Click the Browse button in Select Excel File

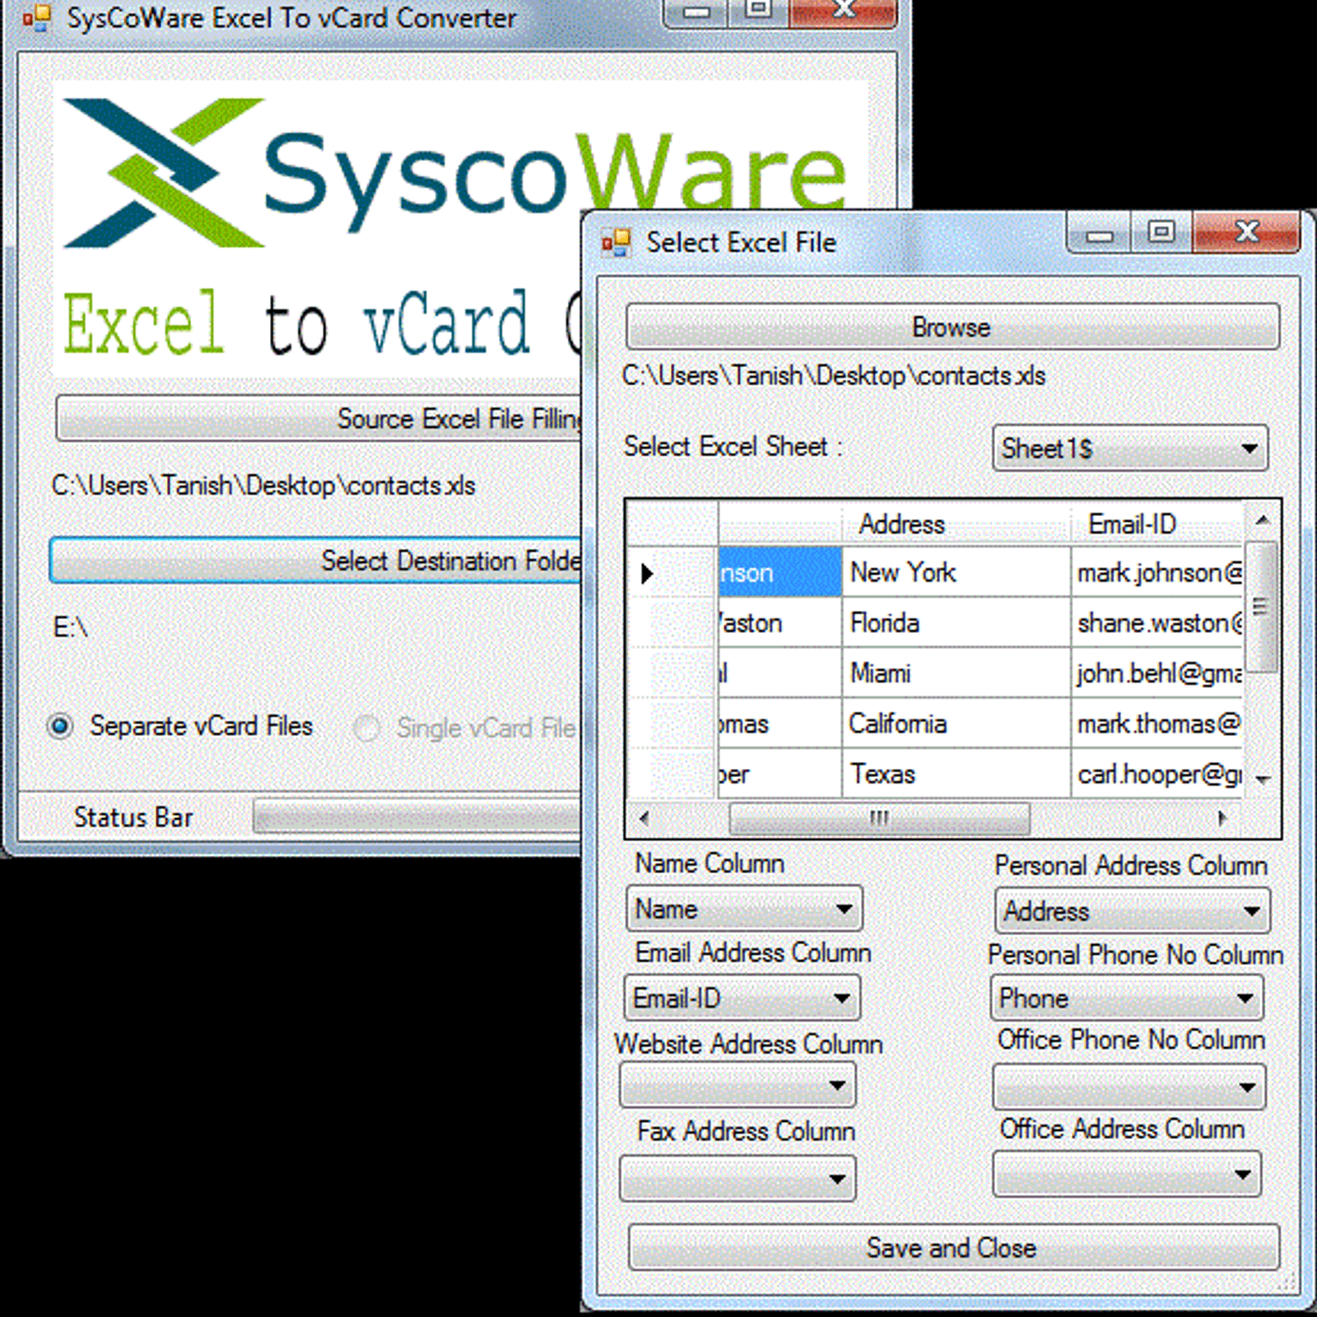tap(952, 327)
